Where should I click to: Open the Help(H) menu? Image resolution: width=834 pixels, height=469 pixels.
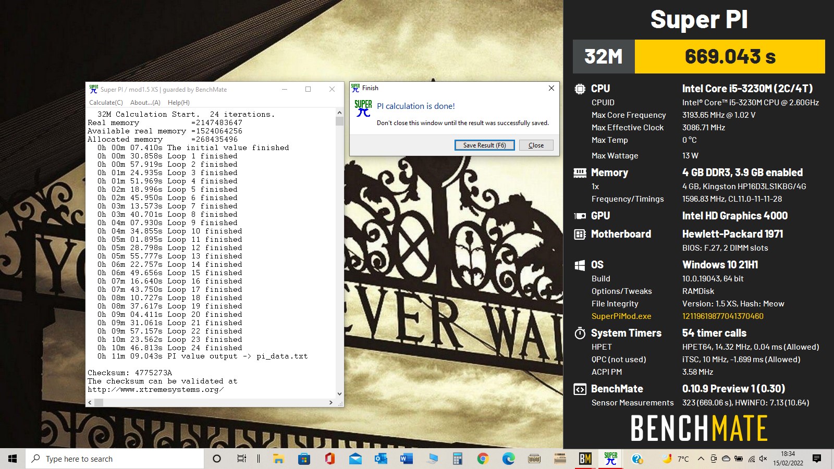pyautogui.click(x=179, y=103)
